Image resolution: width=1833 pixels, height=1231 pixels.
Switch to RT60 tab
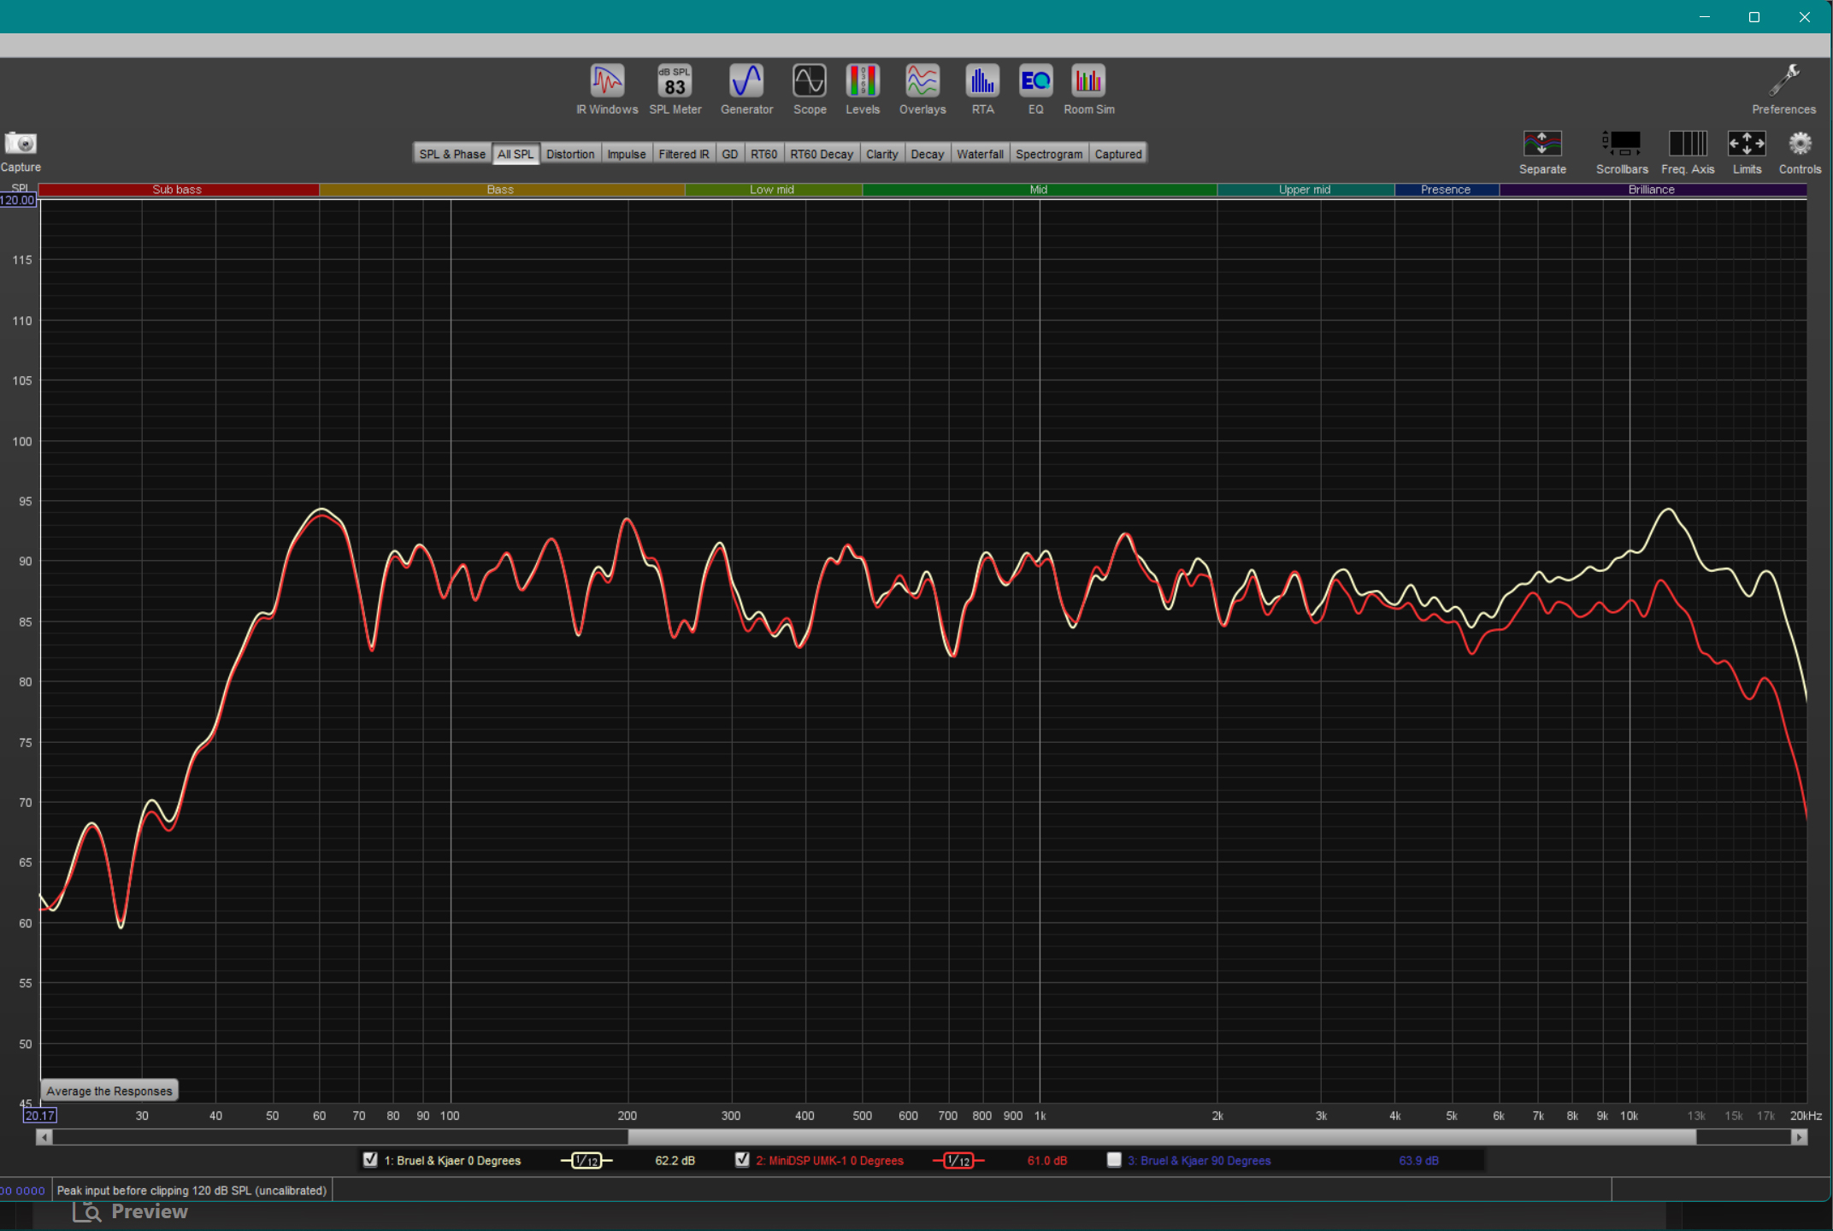764,154
